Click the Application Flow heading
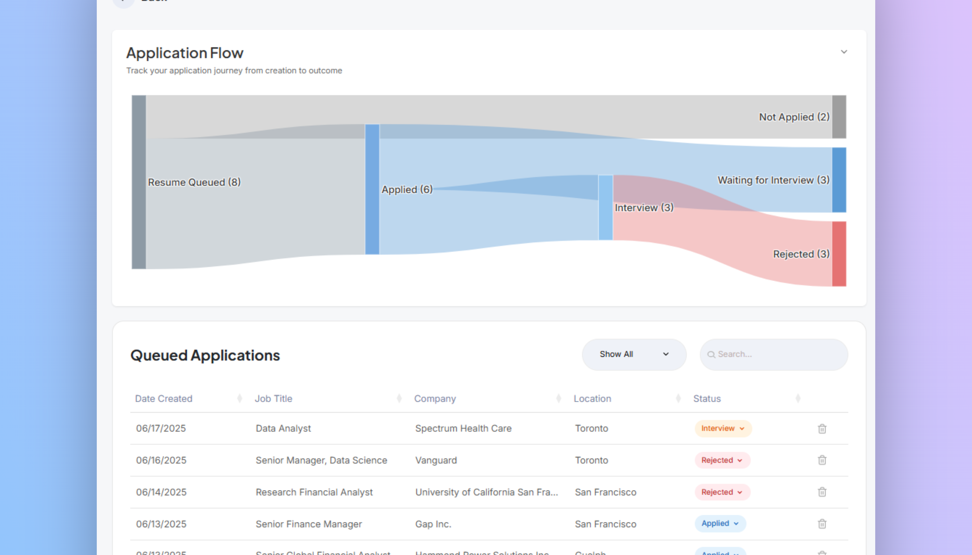Viewport: 972px width, 555px height. 185,53
